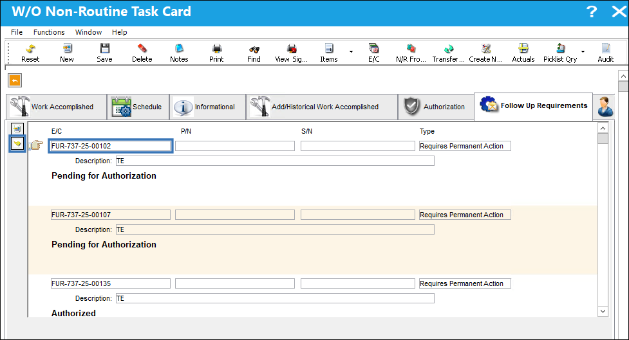Open the Window menu
629x340 pixels.
(x=88, y=32)
